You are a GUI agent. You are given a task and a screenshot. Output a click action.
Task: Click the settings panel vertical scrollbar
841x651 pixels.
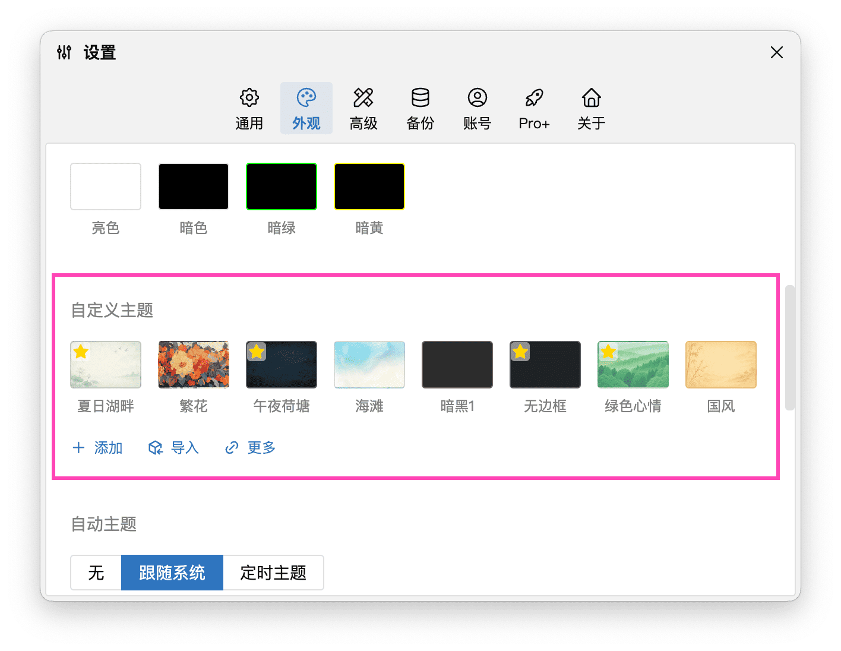(x=790, y=348)
